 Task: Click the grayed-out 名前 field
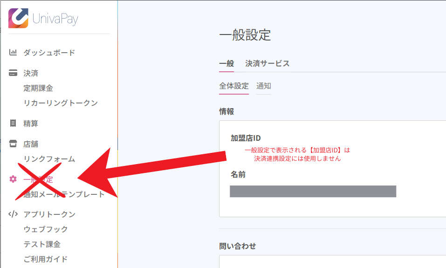pos(313,192)
